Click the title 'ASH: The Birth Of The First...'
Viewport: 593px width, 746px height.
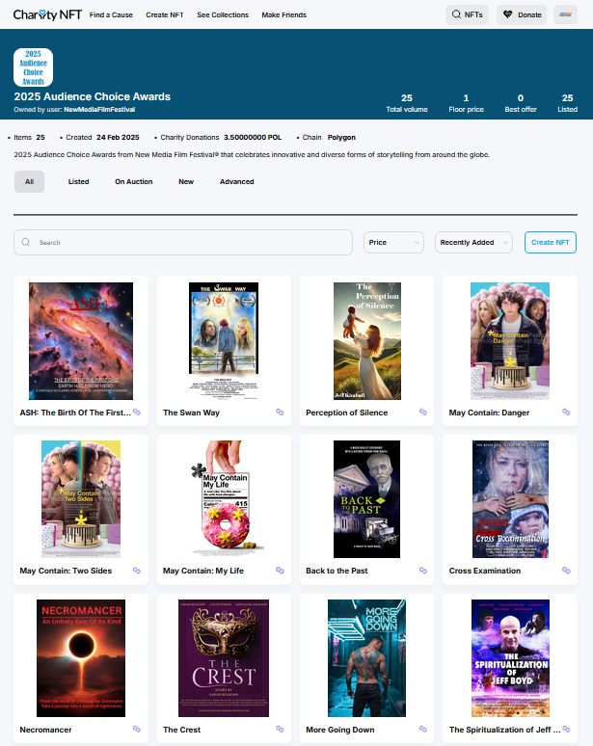coord(75,413)
